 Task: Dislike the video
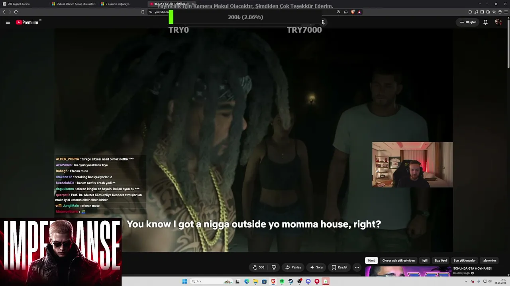click(x=274, y=267)
